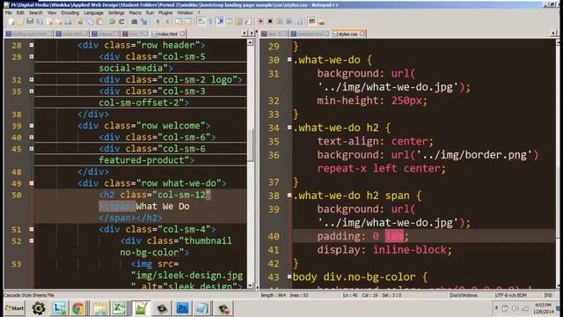Collapse the .what-we-do h2 span rule at line 38

289,195
